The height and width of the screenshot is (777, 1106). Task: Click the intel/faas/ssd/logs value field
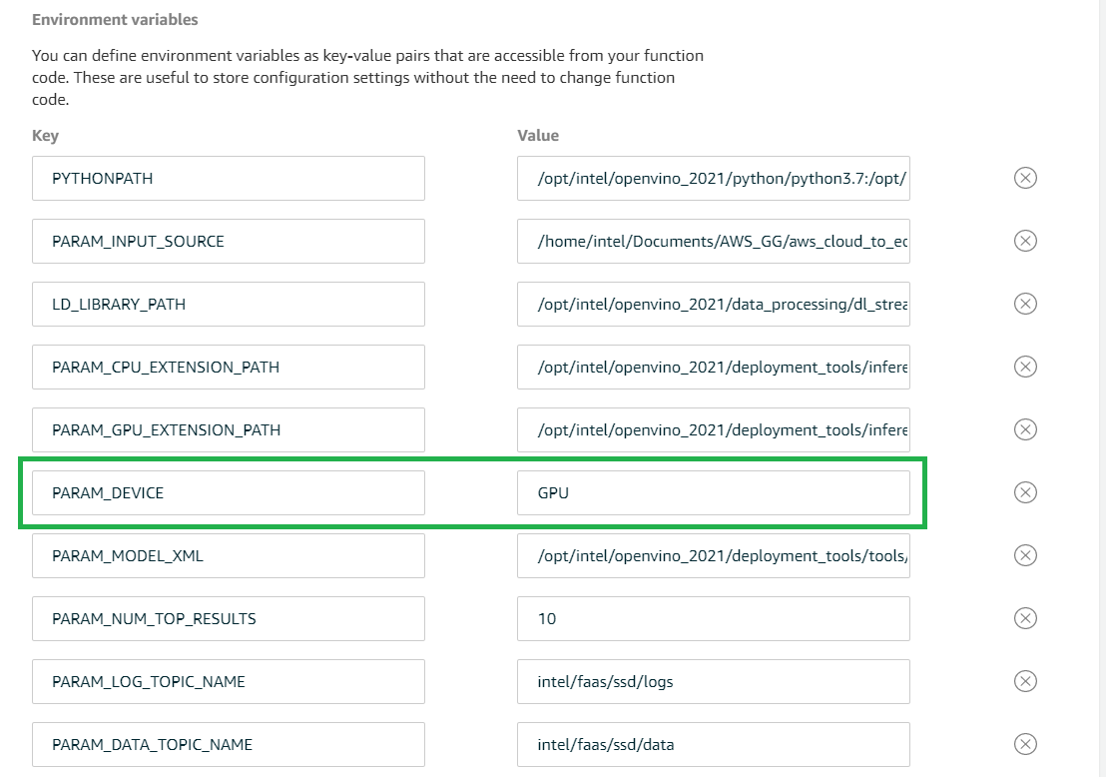coord(713,681)
